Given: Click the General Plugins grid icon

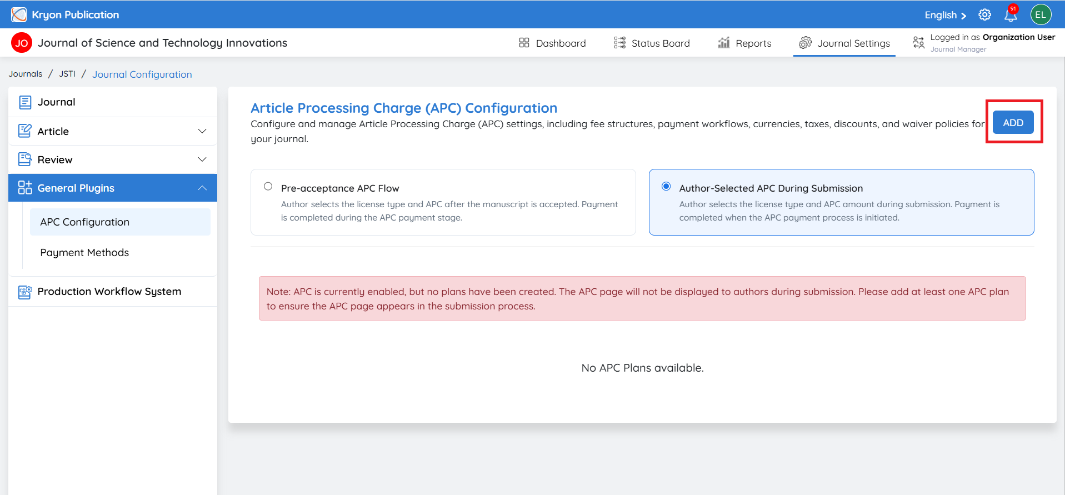Looking at the screenshot, I should [x=25, y=188].
